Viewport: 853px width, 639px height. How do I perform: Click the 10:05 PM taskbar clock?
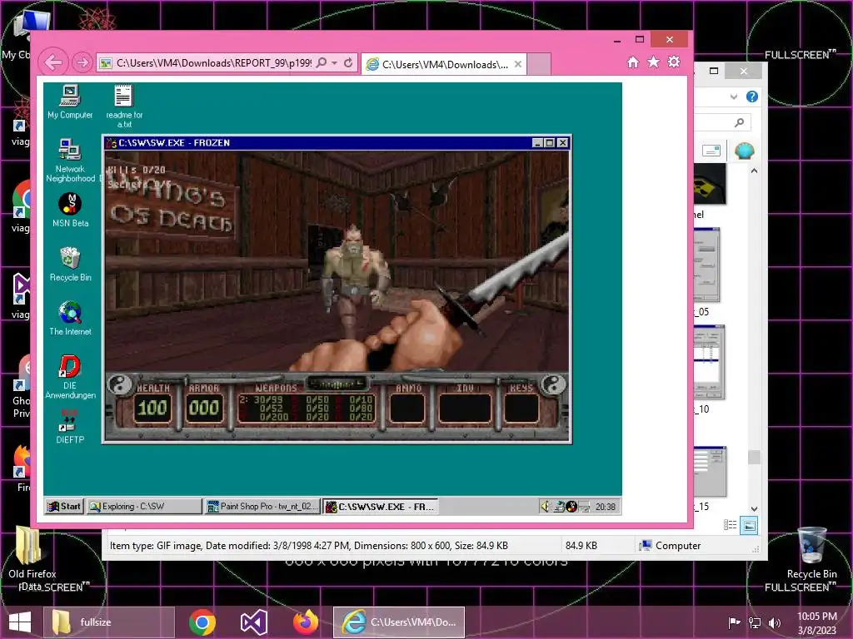[816, 622]
